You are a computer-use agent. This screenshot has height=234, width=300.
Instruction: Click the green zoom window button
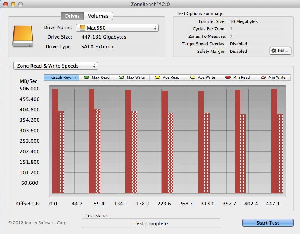click(x=21, y=4)
